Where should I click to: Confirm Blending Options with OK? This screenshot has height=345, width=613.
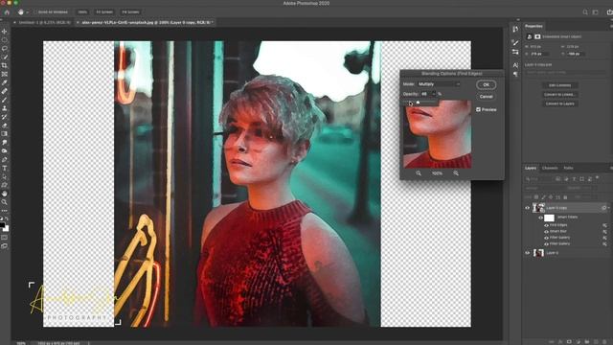[x=486, y=85]
